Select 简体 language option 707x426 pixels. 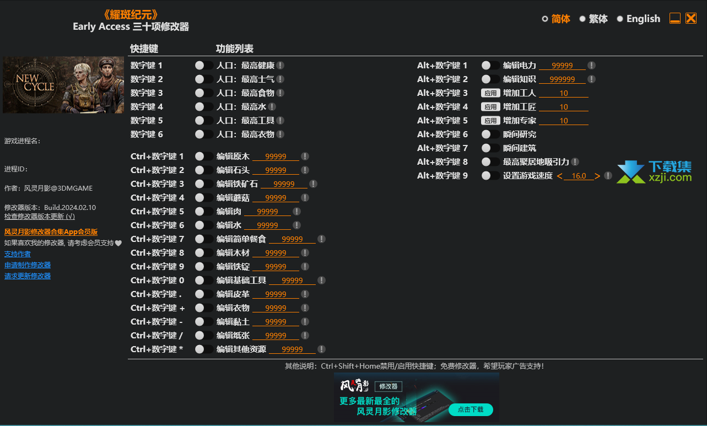pos(556,19)
